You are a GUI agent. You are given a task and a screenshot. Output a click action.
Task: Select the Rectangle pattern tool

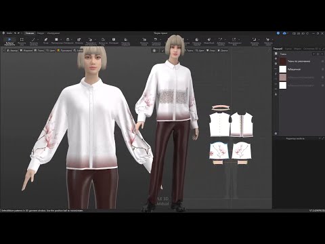click(56, 41)
